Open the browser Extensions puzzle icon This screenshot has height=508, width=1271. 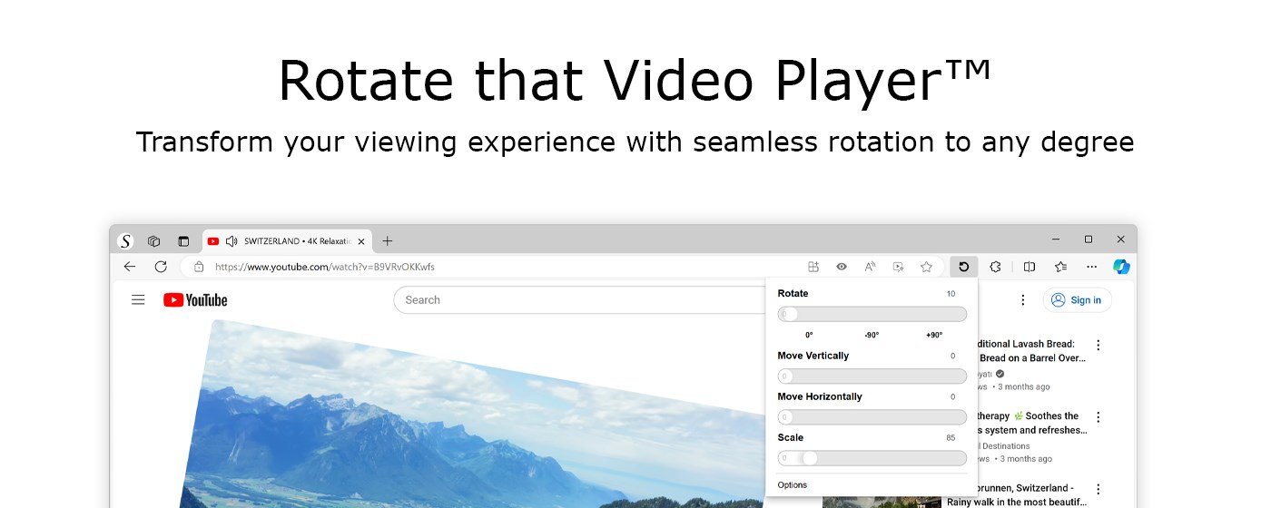point(995,267)
